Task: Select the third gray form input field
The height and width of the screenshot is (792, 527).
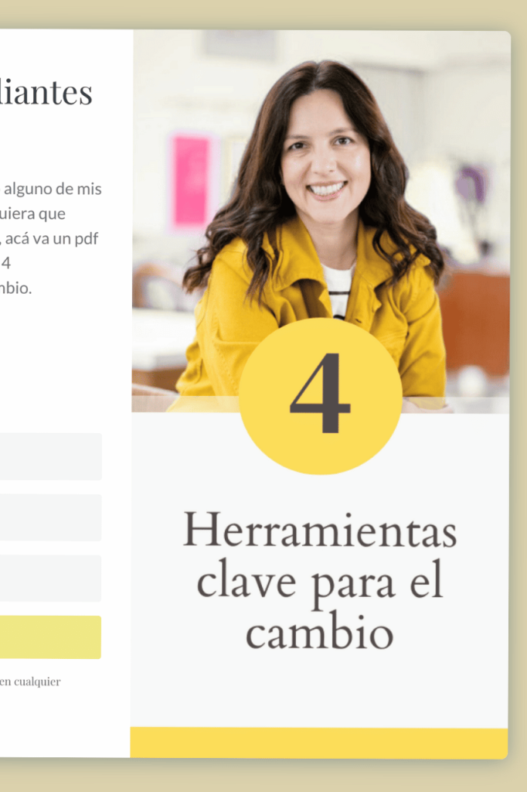Action: (x=50, y=579)
